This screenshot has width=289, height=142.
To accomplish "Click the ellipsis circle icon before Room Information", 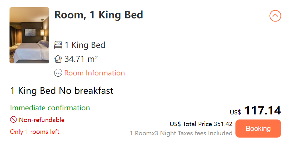I will point(58,73).
